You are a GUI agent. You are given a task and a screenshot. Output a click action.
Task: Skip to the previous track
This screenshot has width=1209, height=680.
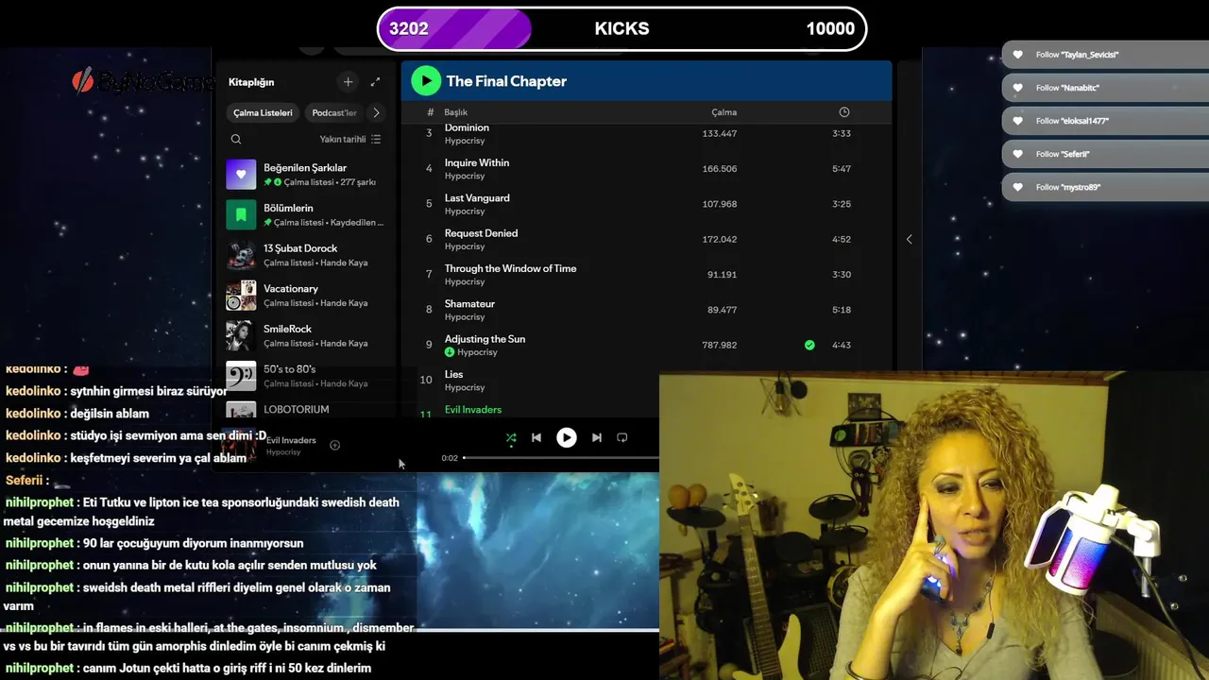(x=536, y=437)
